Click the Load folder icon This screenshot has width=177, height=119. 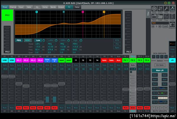(160, 16)
